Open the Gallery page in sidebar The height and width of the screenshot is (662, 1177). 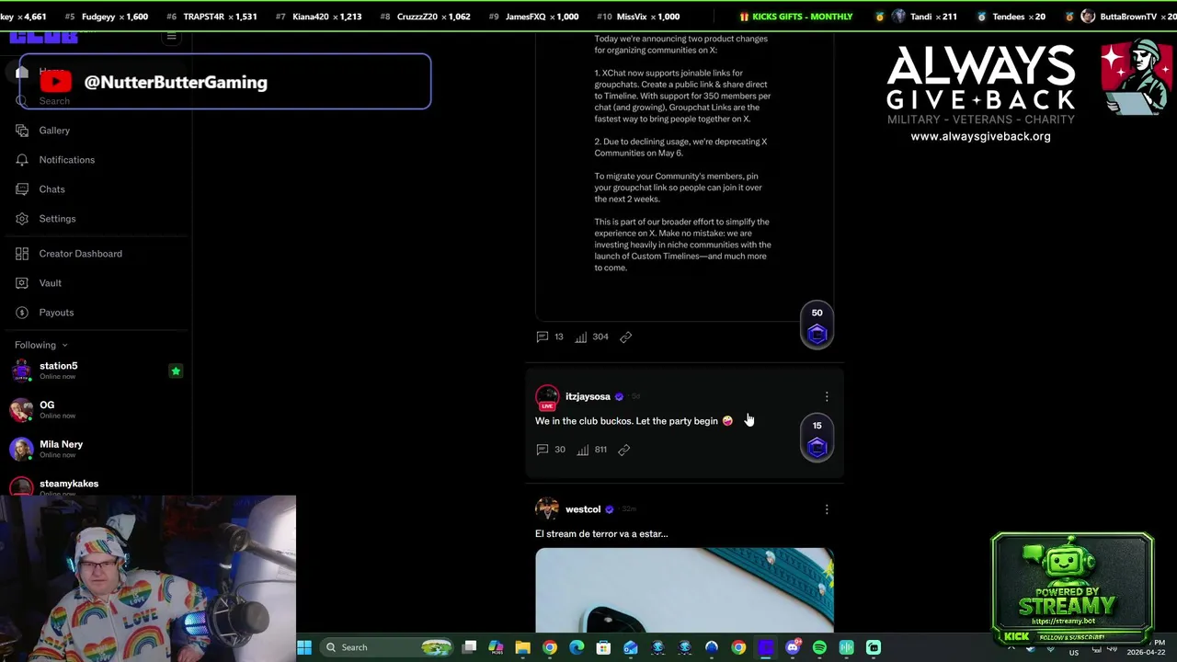(x=54, y=131)
